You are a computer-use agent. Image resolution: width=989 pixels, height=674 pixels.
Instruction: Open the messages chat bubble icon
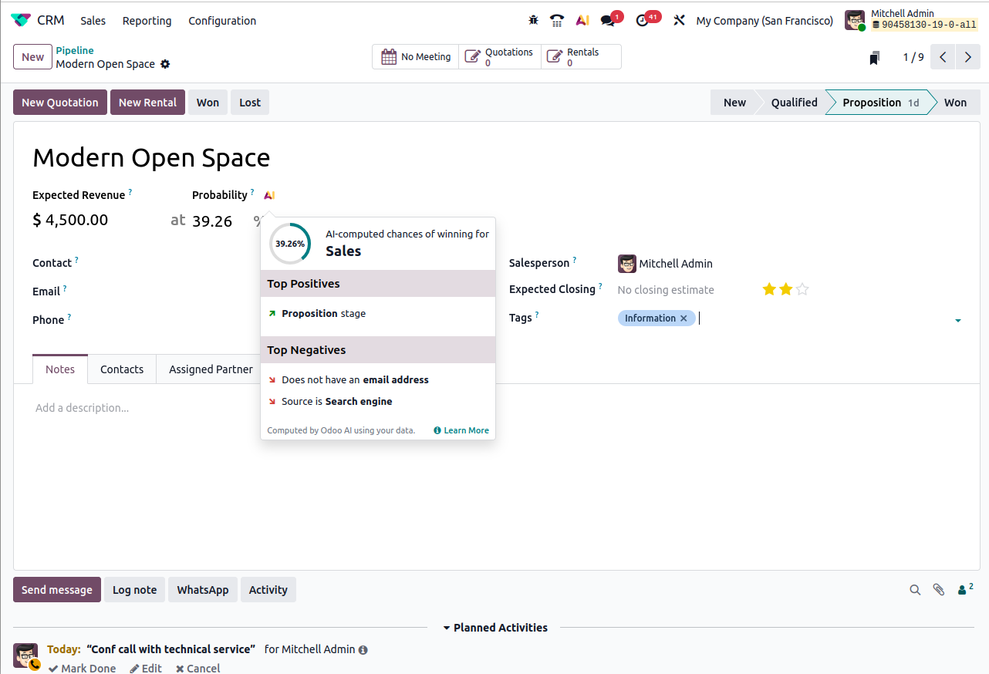pos(609,21)
